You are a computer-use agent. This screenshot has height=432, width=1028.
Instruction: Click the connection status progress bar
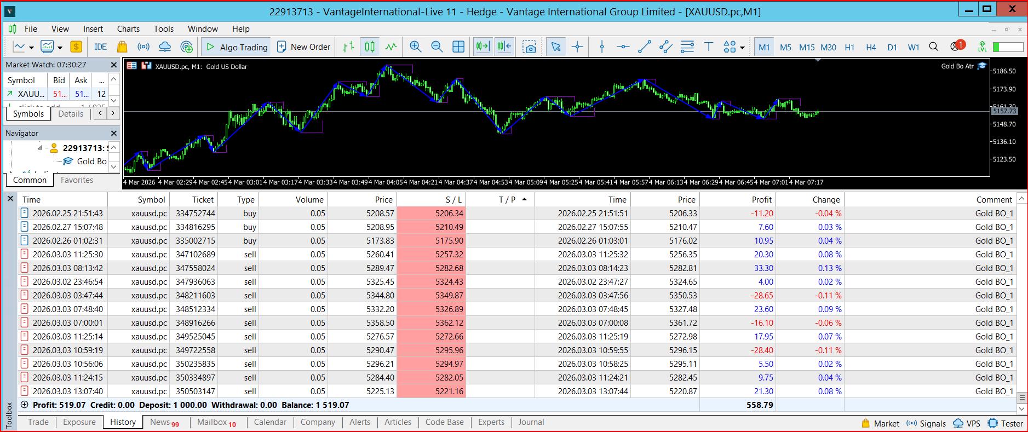pyautogui.click(x=1008, y=47)
